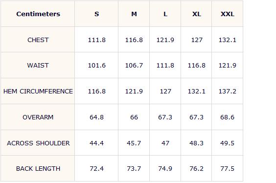Select the L size column header
The height and width of the screenshot is (183, 276).
[165, 14]
